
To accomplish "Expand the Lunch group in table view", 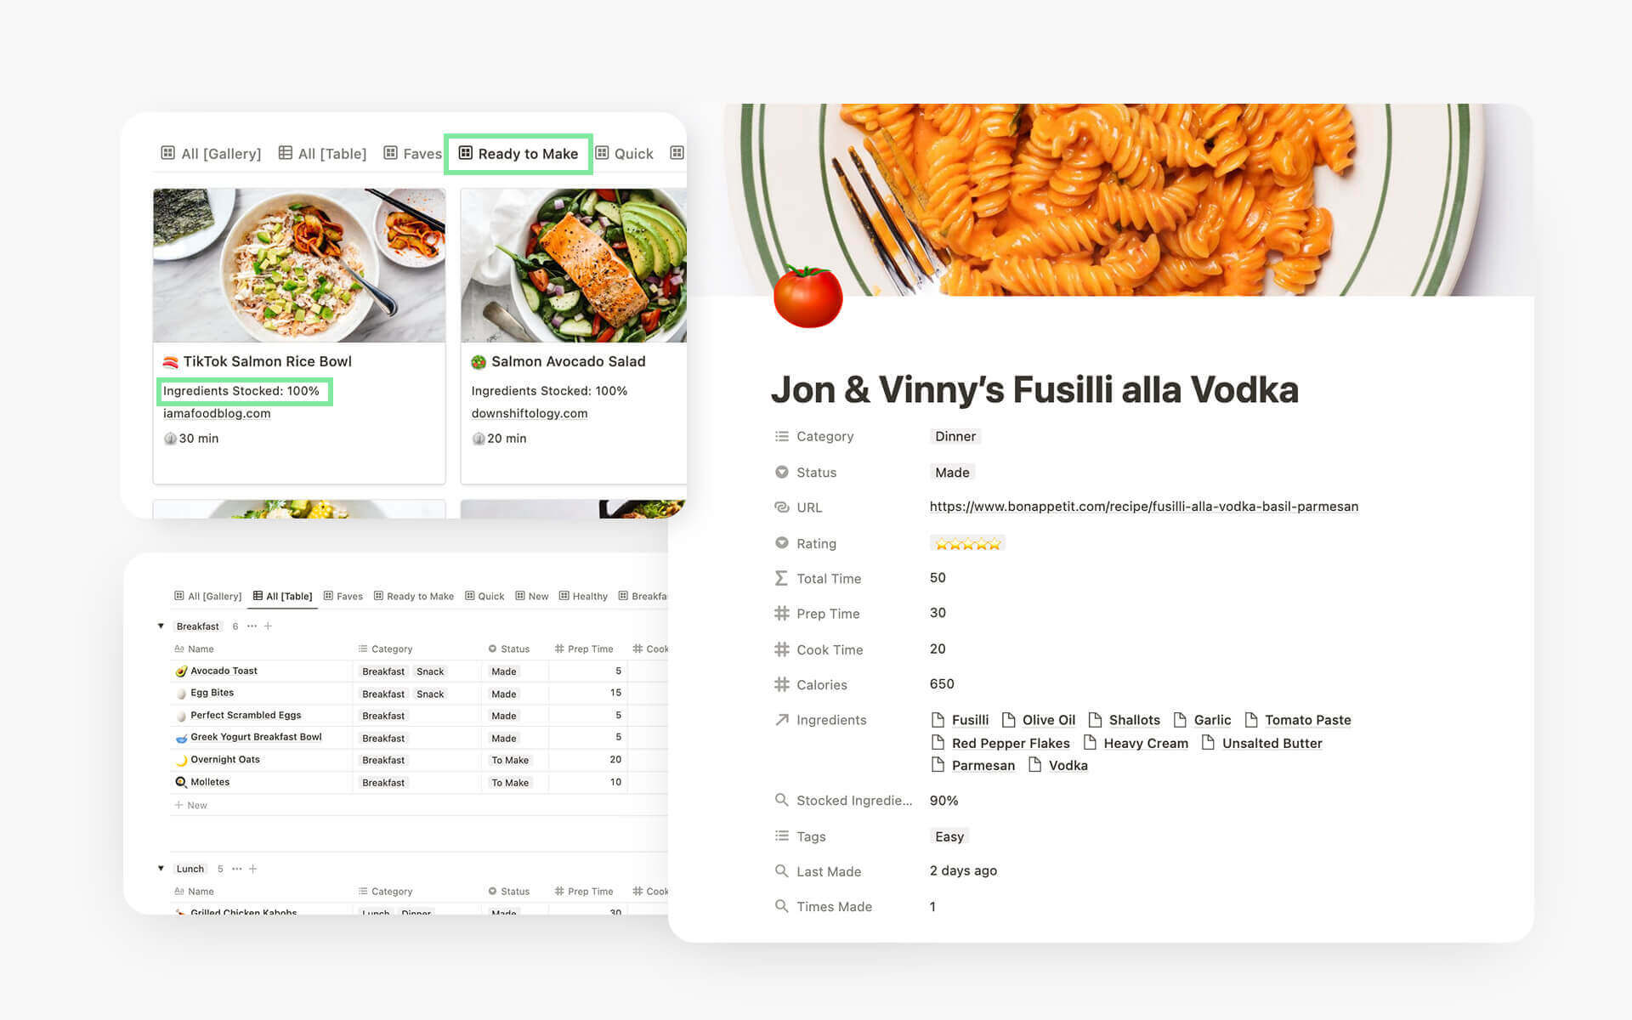I will (x=161, y=869).
